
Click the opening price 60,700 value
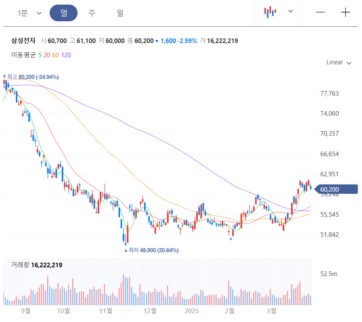[57, 41]
